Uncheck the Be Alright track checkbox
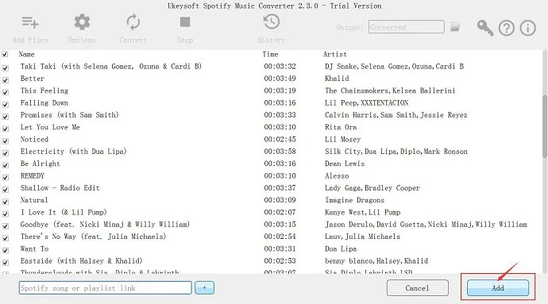548x304 pixels. [6, 165]
